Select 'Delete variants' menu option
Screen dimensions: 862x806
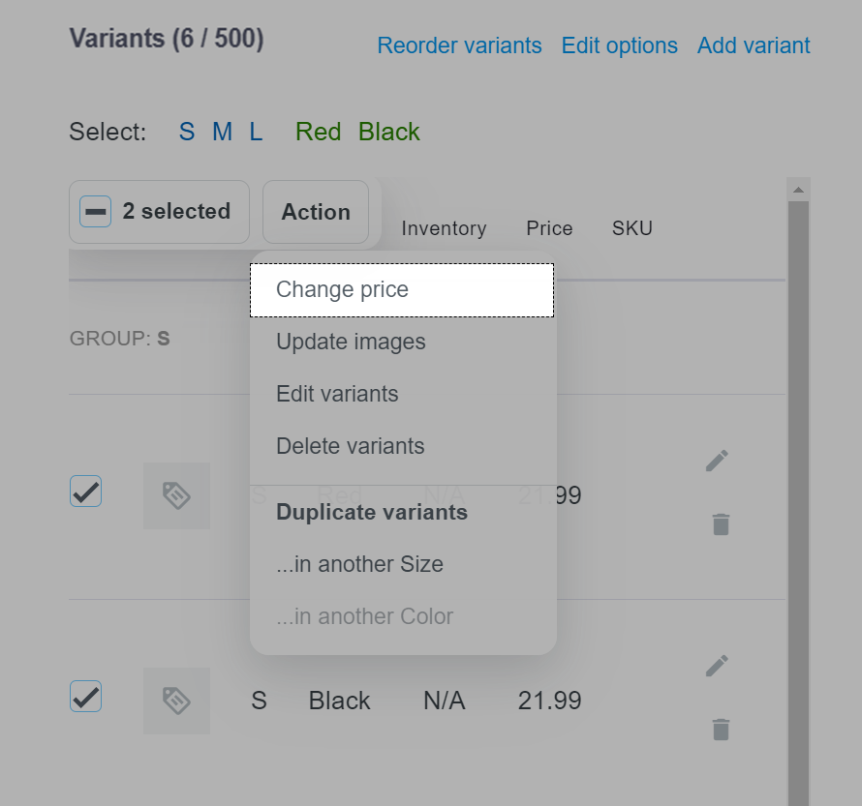point(402,446)
